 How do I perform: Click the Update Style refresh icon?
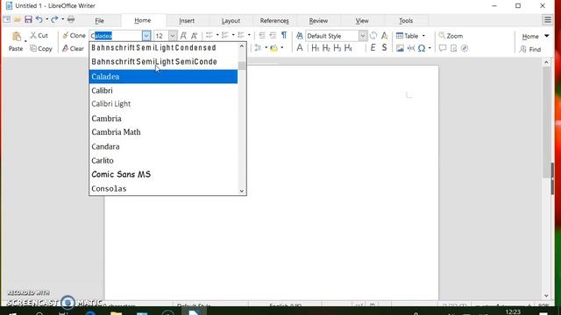[x=373, y=36]
